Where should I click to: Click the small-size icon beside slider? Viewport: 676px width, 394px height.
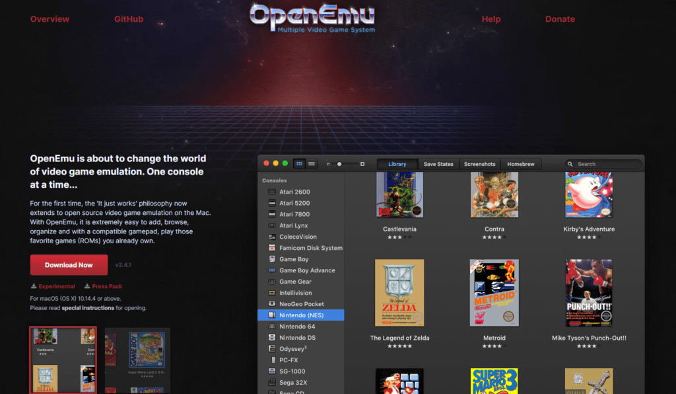point(328,164)
